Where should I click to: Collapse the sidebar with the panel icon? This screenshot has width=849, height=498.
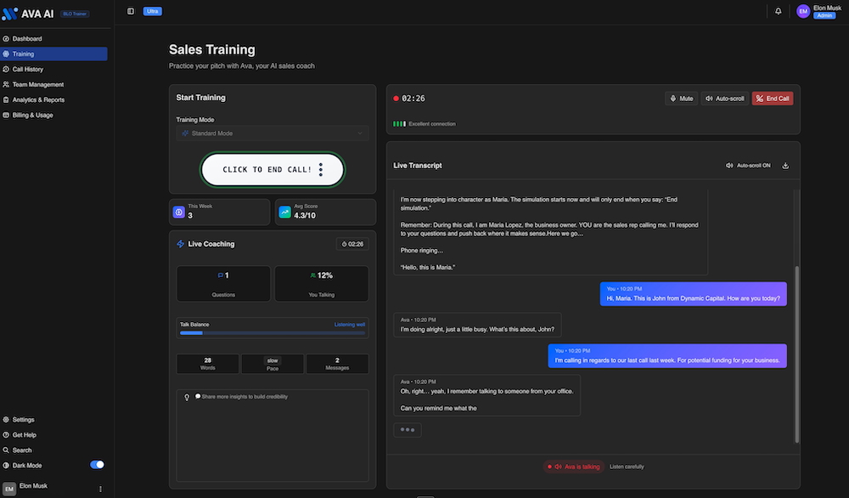click(130, 10)
